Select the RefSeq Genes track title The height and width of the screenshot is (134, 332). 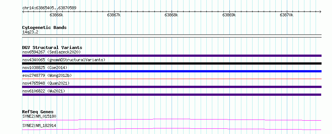38,112
